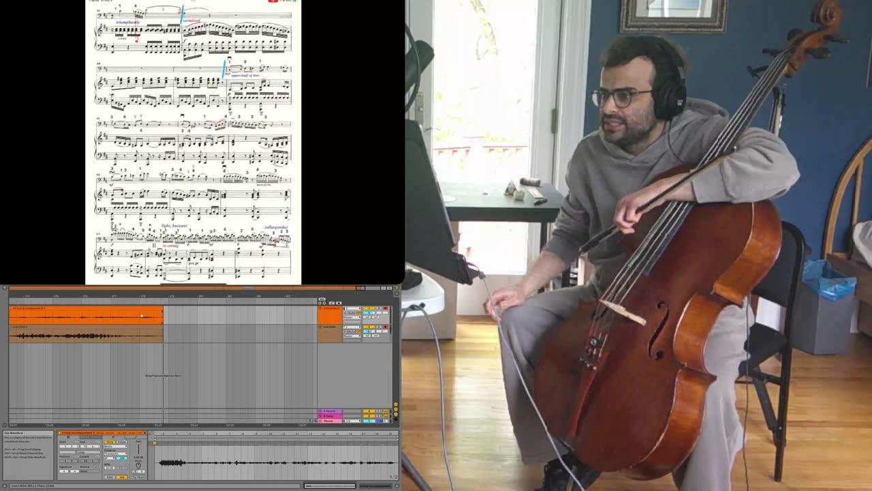Image resolution: width=872 pixels, height=491 pixels.
Task: Expand Virtual Accompaniment track input dropdown
Action: pyautogui.click(x=352, y=308)
